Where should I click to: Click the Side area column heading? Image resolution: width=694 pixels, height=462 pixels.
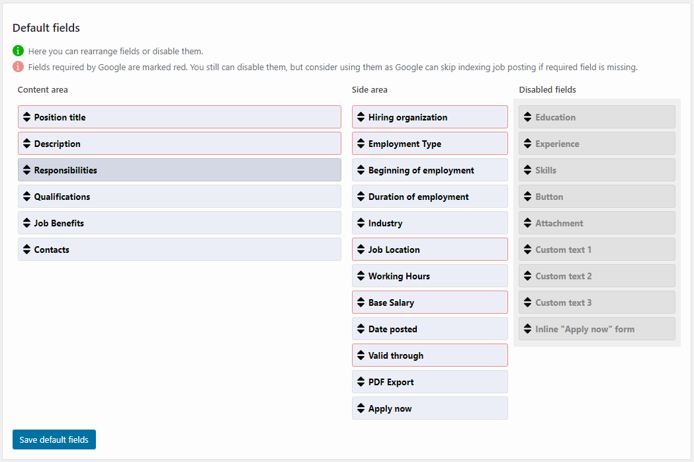(370, 89)
